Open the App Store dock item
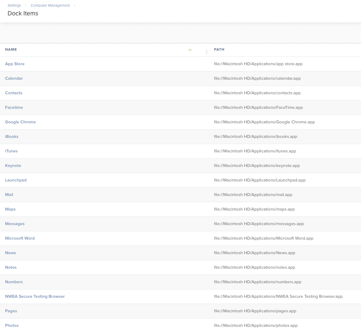Viewport: 361px width, 331px height. tap(15, 64)
